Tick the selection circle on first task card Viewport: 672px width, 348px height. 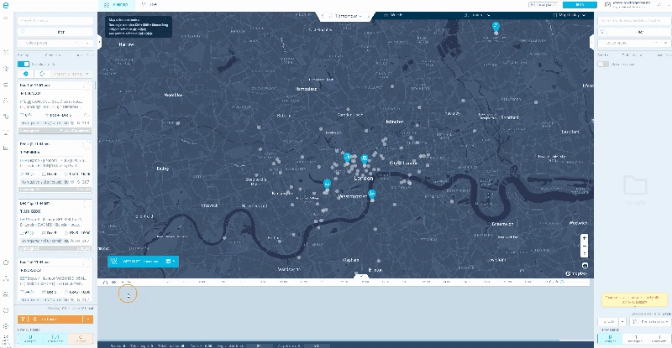click(x=87, y=86)
